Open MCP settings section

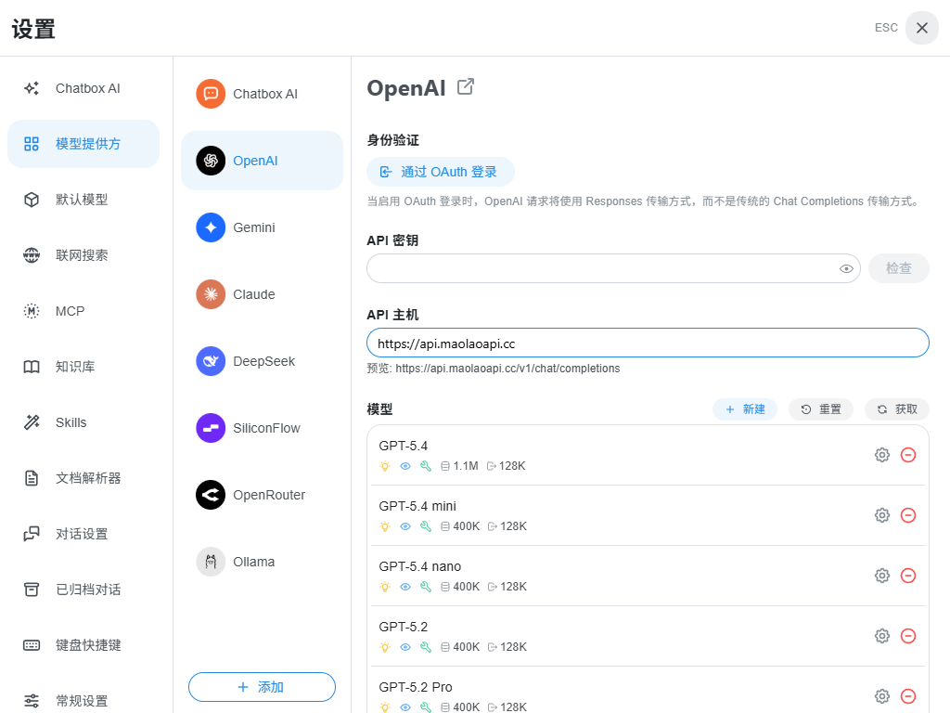[83, 311]
